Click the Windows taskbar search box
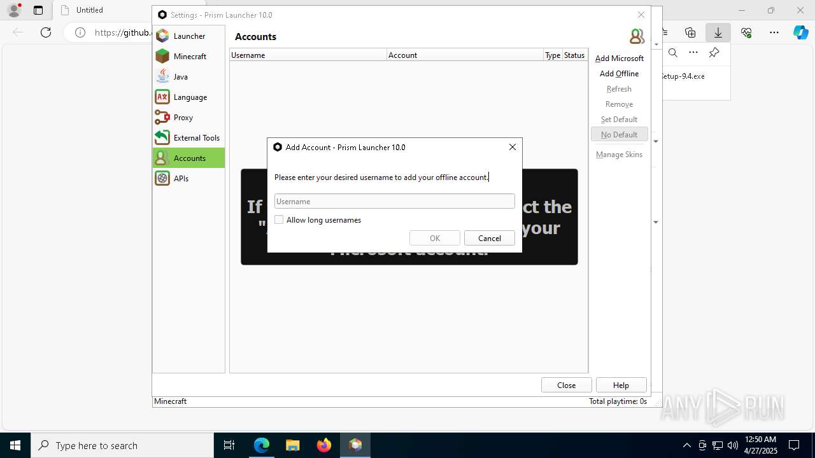Screen dimensions: 815x458 tap(122, 445)
